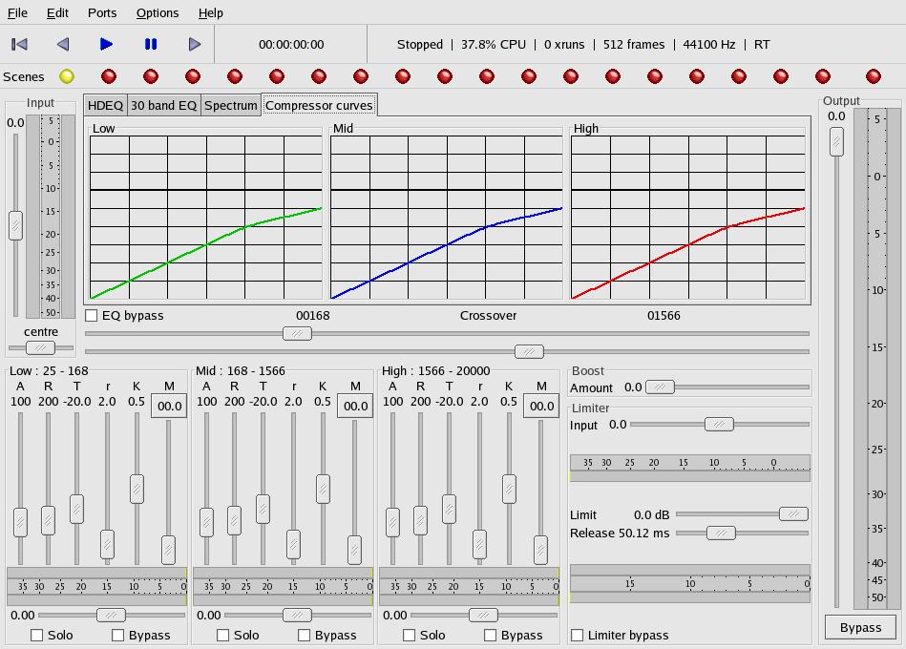The height and width of the screenshot is (649, 906).
Task: Switch to the 30 band EQ tab
Action: click(x=163, y=106)
